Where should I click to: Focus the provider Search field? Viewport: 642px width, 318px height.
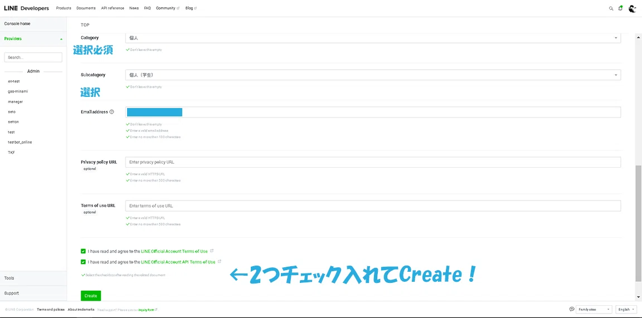(33, 57)
